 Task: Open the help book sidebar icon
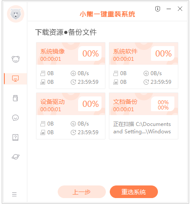pos(16,137)
